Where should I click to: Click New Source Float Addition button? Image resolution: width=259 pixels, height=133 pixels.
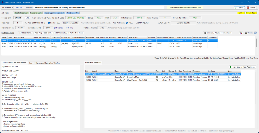pos(243,67)
